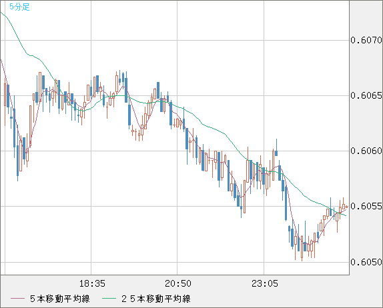Click the green 25-period MA legend line
The width and height of the screenshot is (383, 308).
pyautogui.click(x=109, y=299)
